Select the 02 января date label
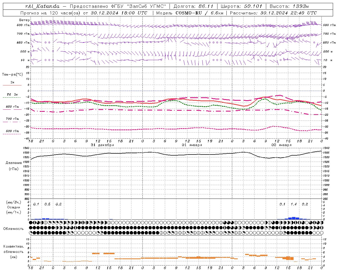Screen dimensions: 337x270 tap(281, 145)
